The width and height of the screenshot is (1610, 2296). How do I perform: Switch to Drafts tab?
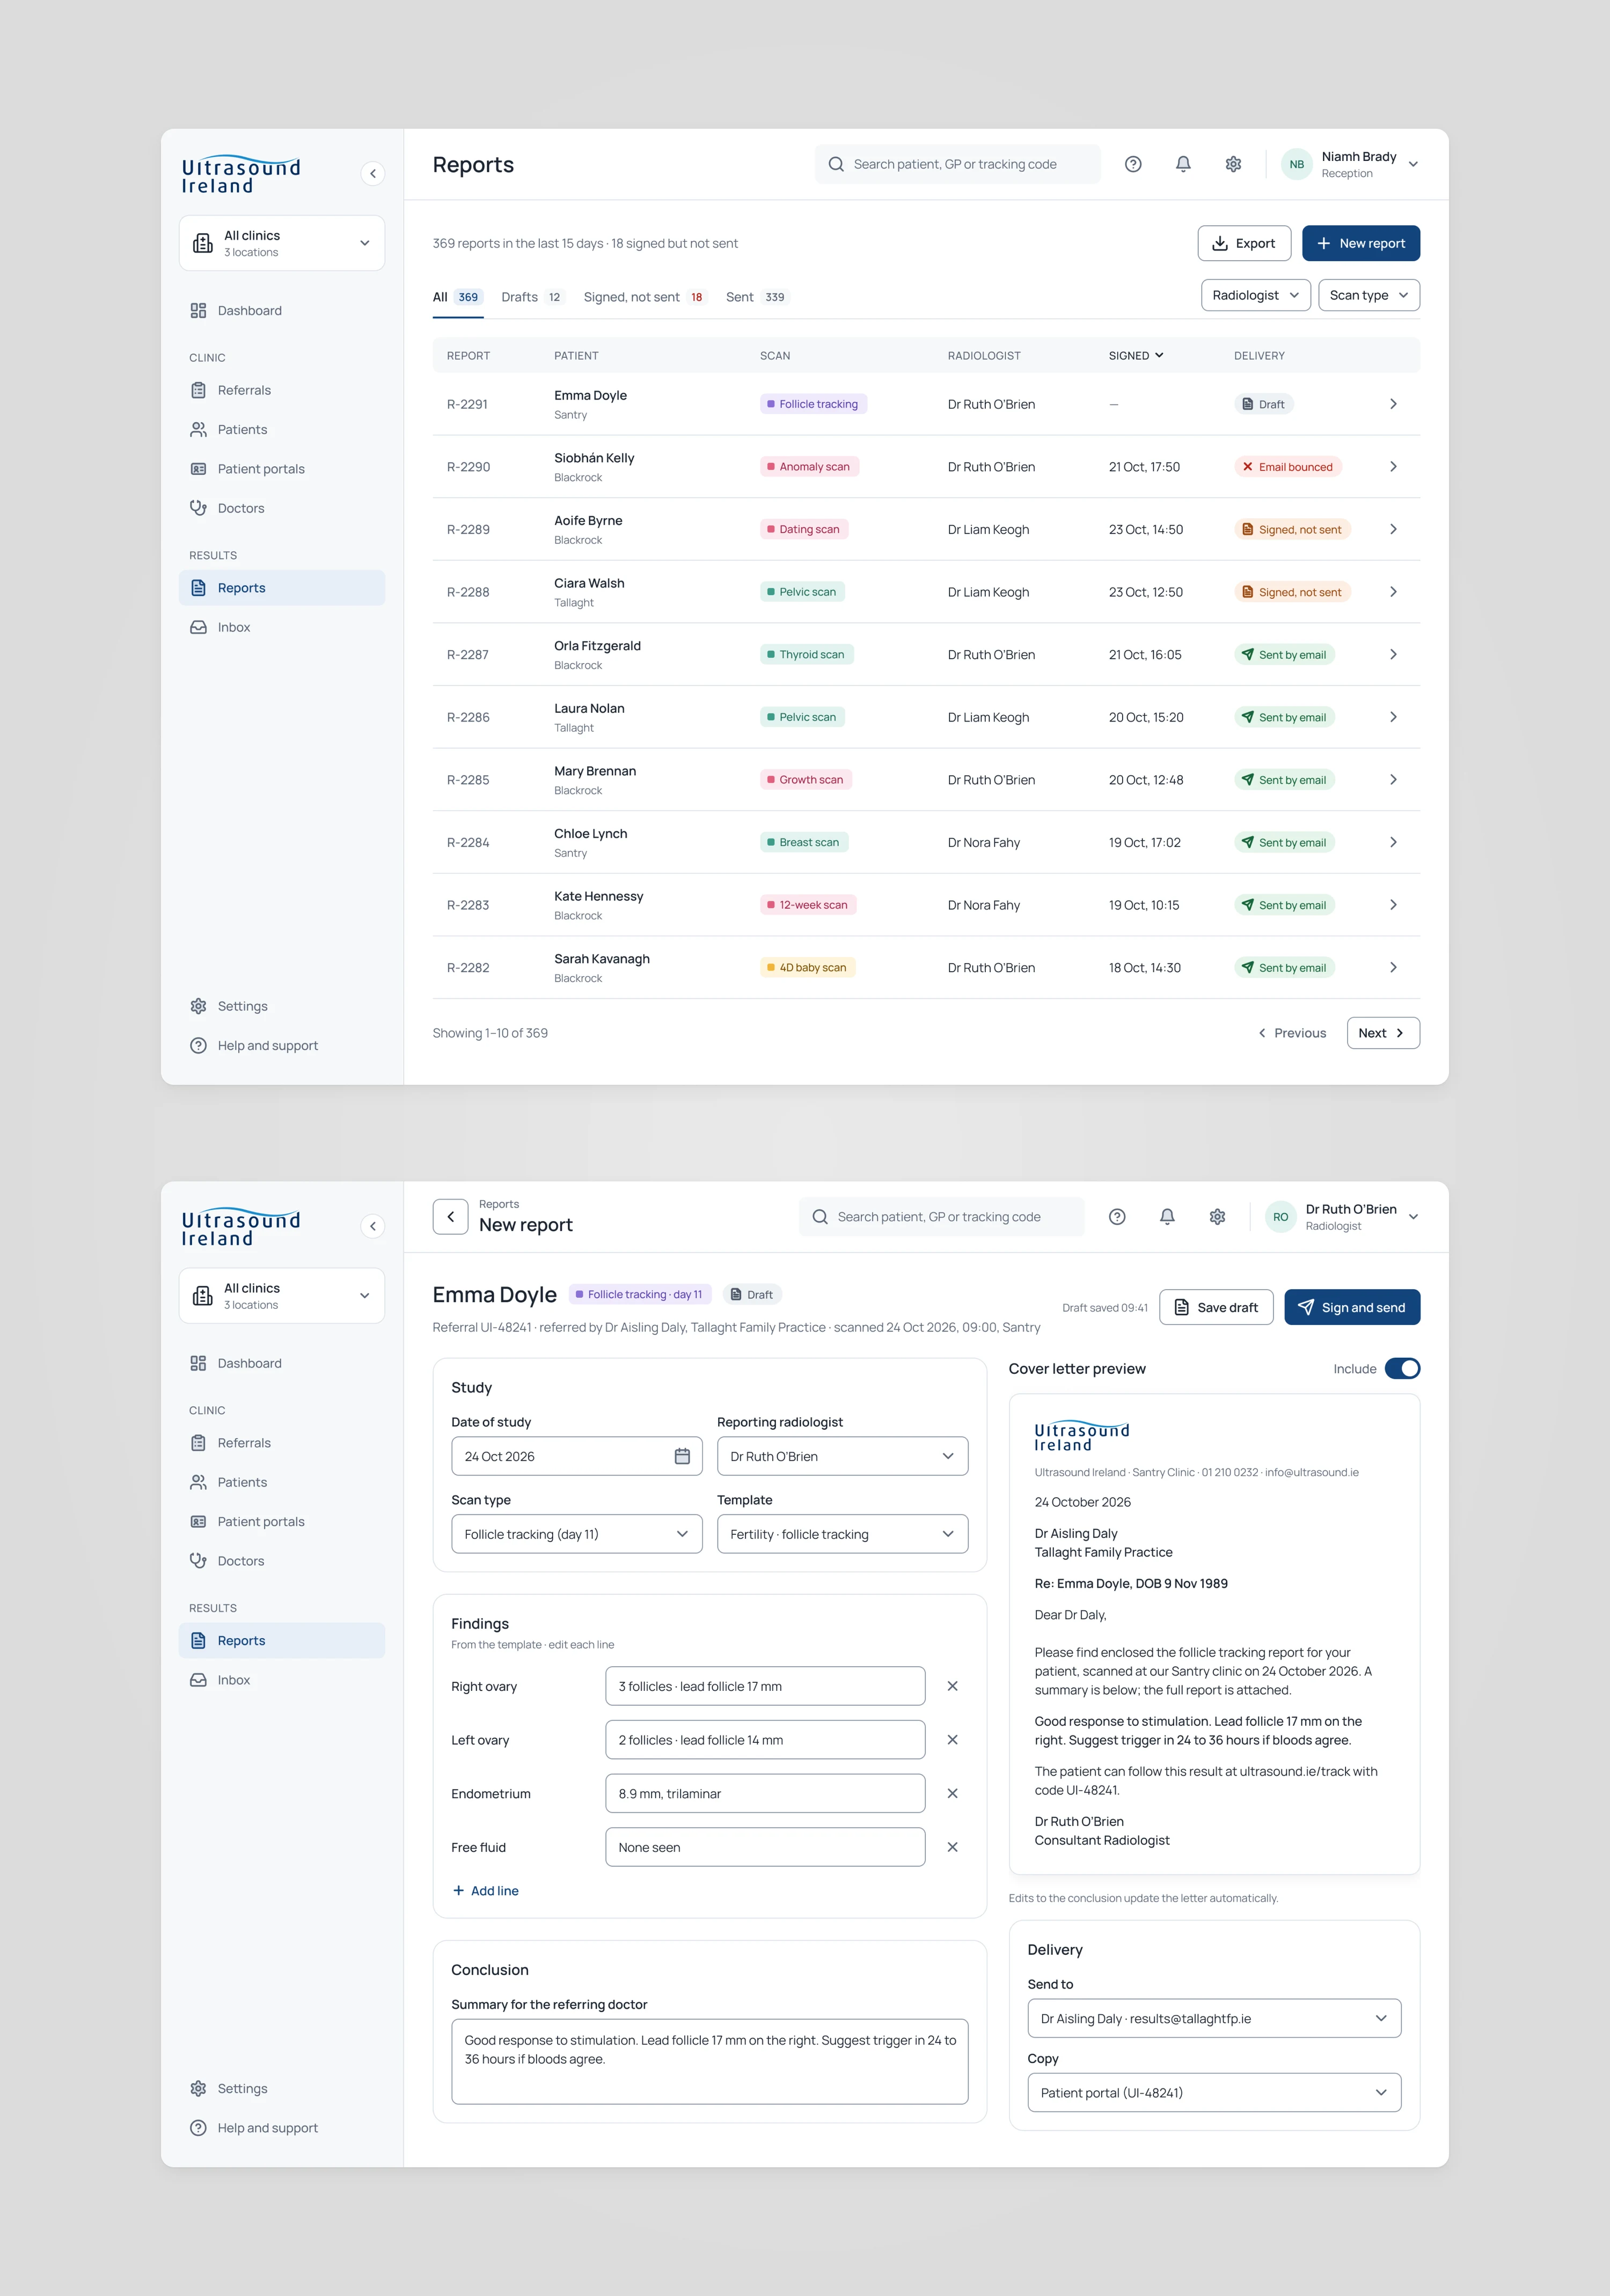[532, 297]
